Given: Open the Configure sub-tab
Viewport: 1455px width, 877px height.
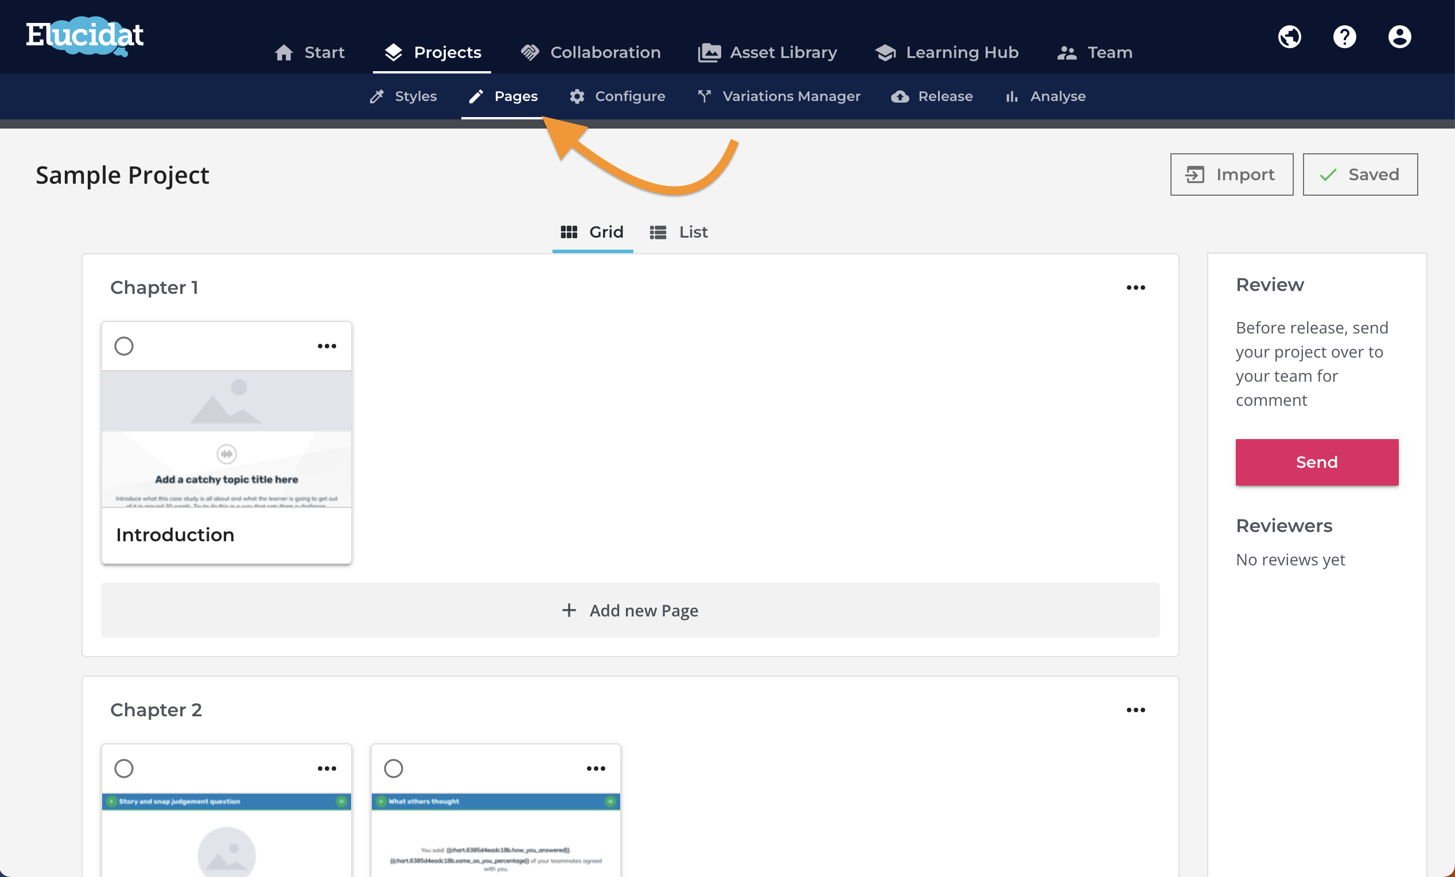Looking at the screenshot, I should tap(617, 96).
